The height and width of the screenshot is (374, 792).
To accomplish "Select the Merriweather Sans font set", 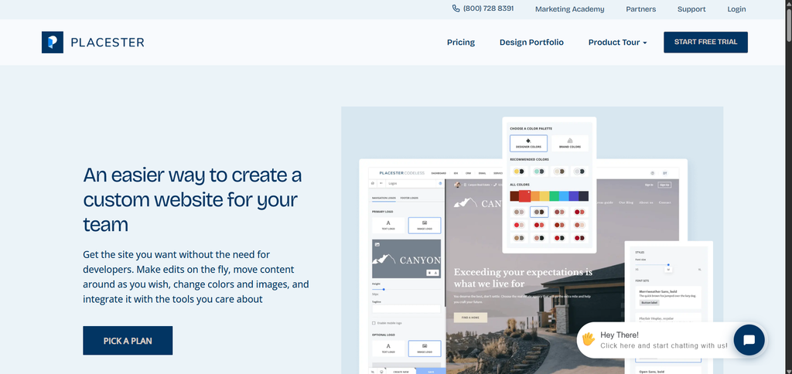I will 668,297.
